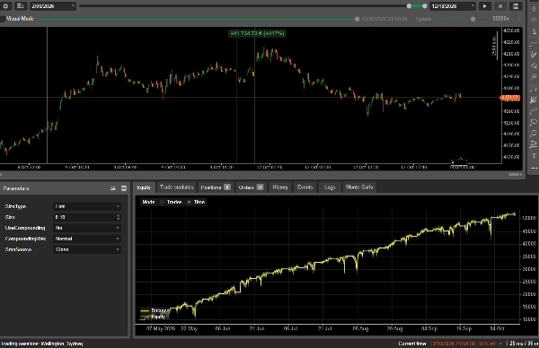Viewport: 539px width, 348px height.
Task: Open the Logs tab
Action: click(x=330, y=187)
